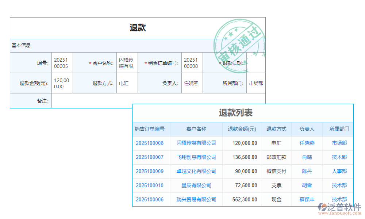Screen dimensions: 365x219
Task: Open customer 星辰有限公司
Action: pyautogui.click(x=196, y=185)
